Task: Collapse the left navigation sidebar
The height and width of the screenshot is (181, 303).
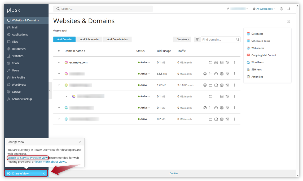Action: pos(50,91)
